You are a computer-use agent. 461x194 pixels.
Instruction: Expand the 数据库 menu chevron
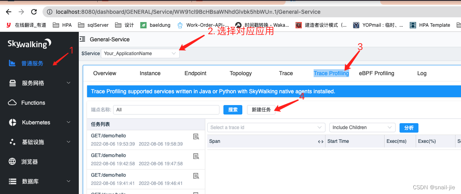point(69,181)
